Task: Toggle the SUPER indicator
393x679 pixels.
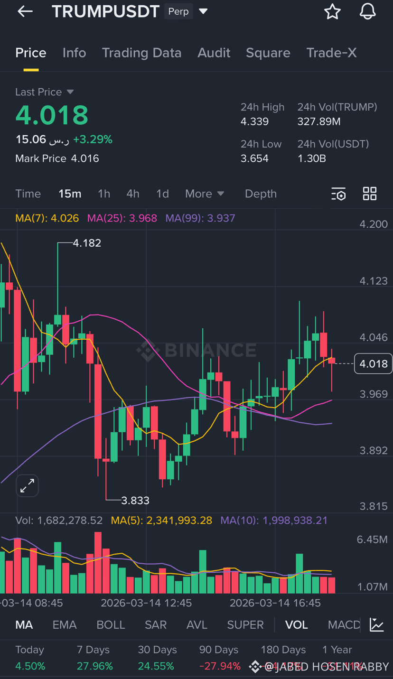Action: 245,625
